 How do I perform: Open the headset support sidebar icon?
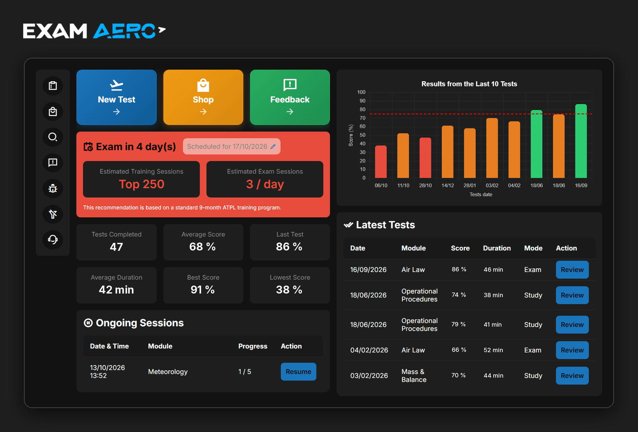53,240
